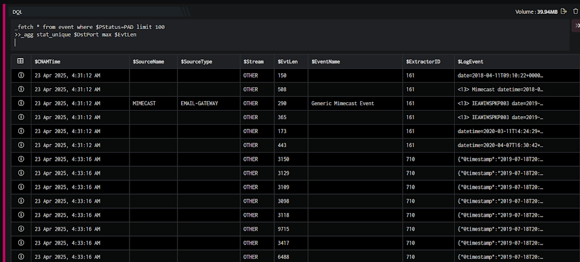
Task: Click the $SourceType column header
Action: pos(196,62)
